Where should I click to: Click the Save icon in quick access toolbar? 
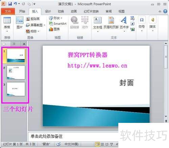(x=10, y=4)
